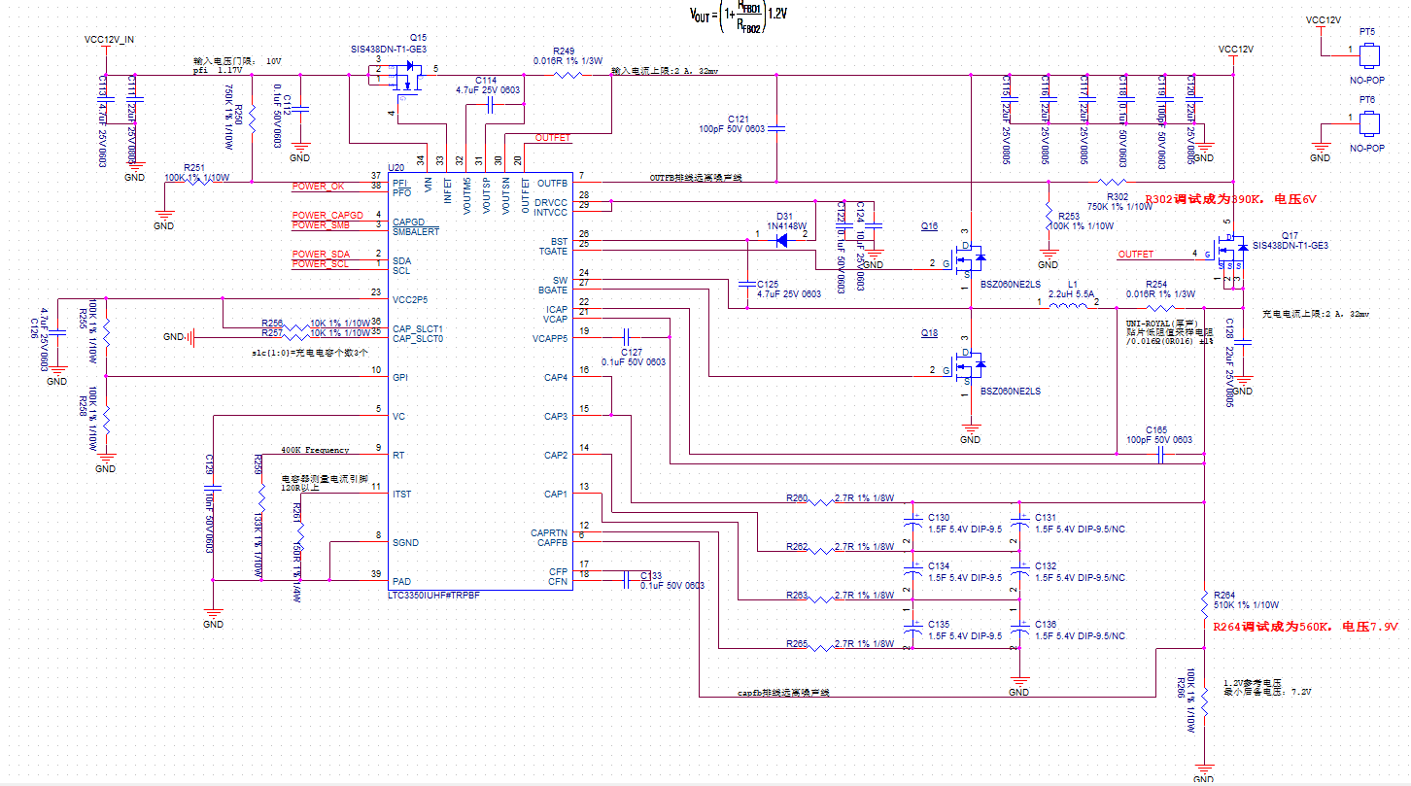
Task: Click the C131 capacitor designator
Action: (x=1046, y=517)
